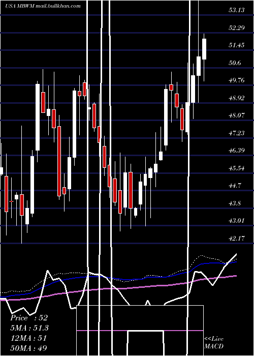
Task: Click the 47.23 price axis label
Action: (237, 133)
